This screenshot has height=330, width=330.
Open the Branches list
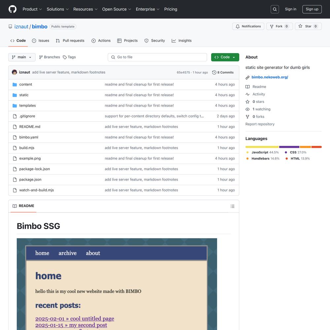49,57
